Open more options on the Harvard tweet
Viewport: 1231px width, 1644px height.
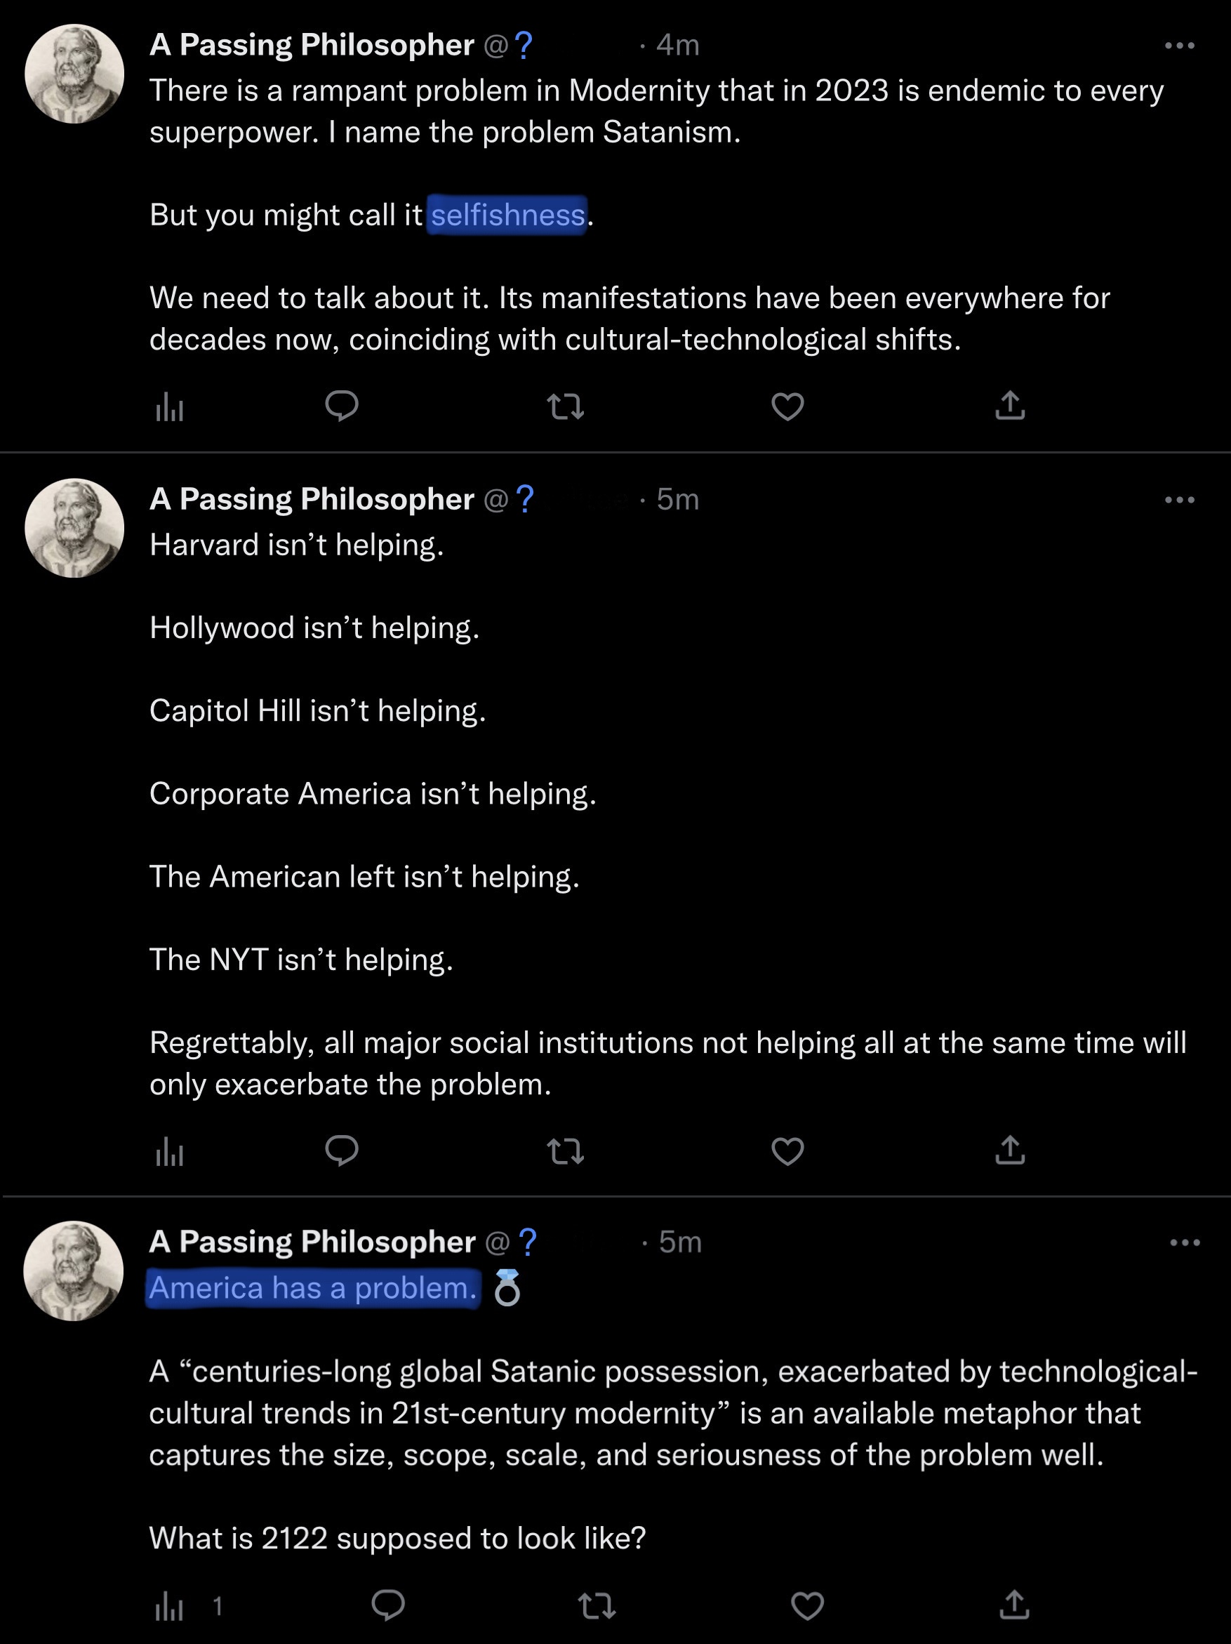pyautogui.click(x=1179, y=501)
